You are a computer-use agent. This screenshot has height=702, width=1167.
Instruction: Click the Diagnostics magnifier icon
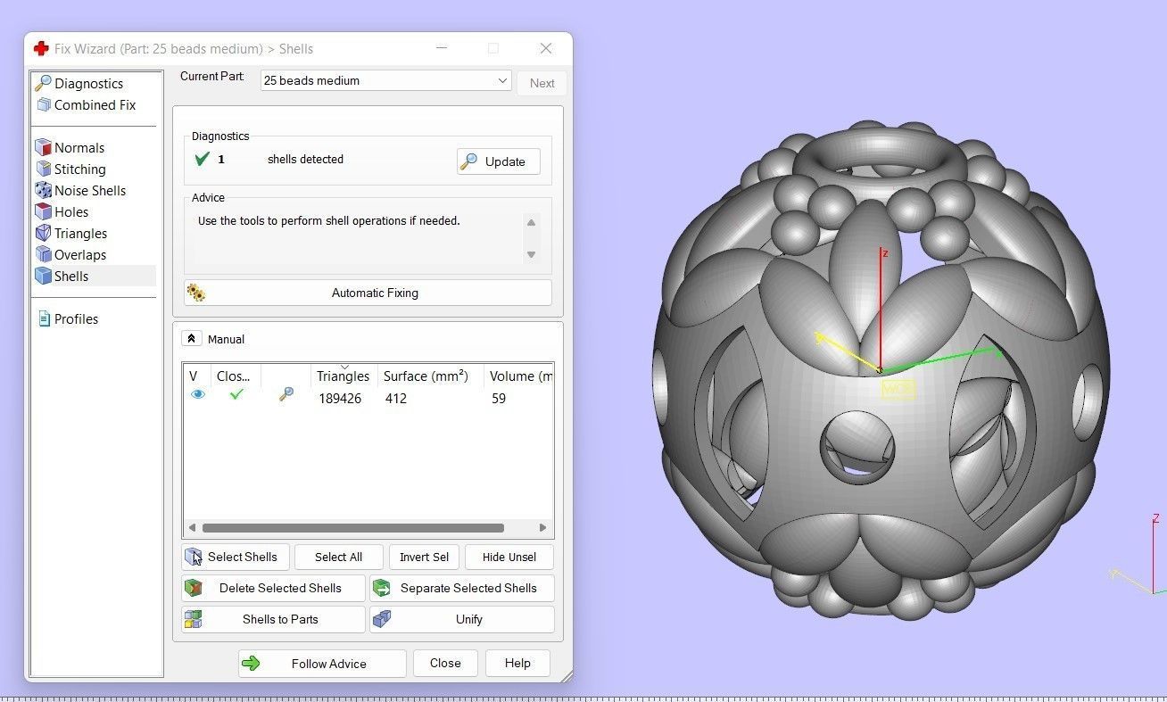click(x=43, y=83)
